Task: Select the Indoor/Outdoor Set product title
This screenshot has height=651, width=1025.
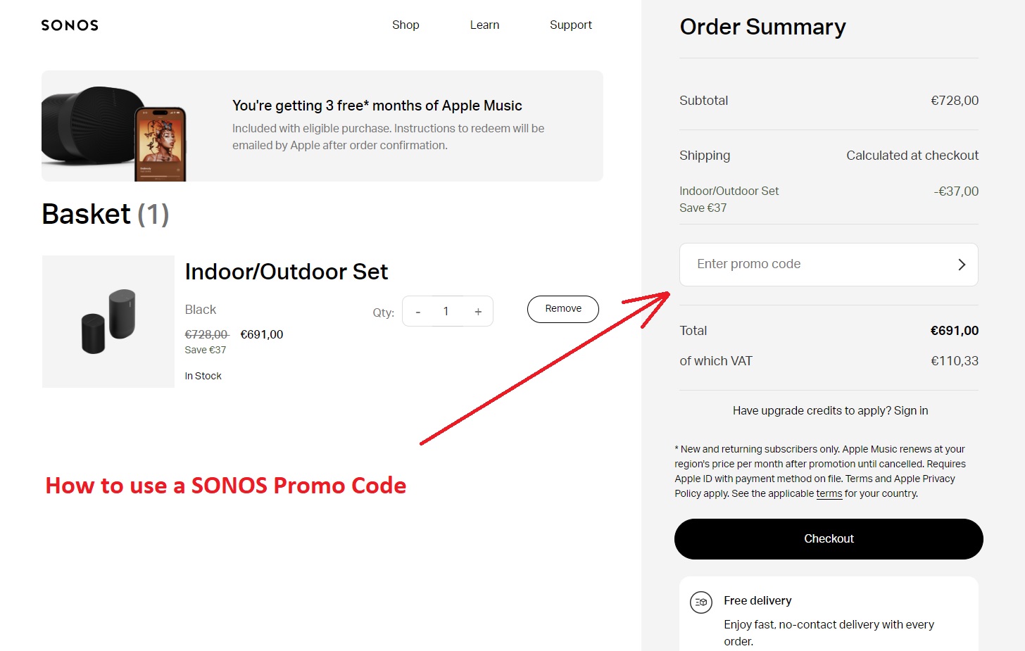Action: click(286, 272)
